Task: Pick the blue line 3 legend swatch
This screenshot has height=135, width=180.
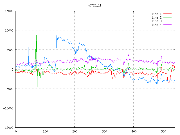Action: tap(168, 21)
